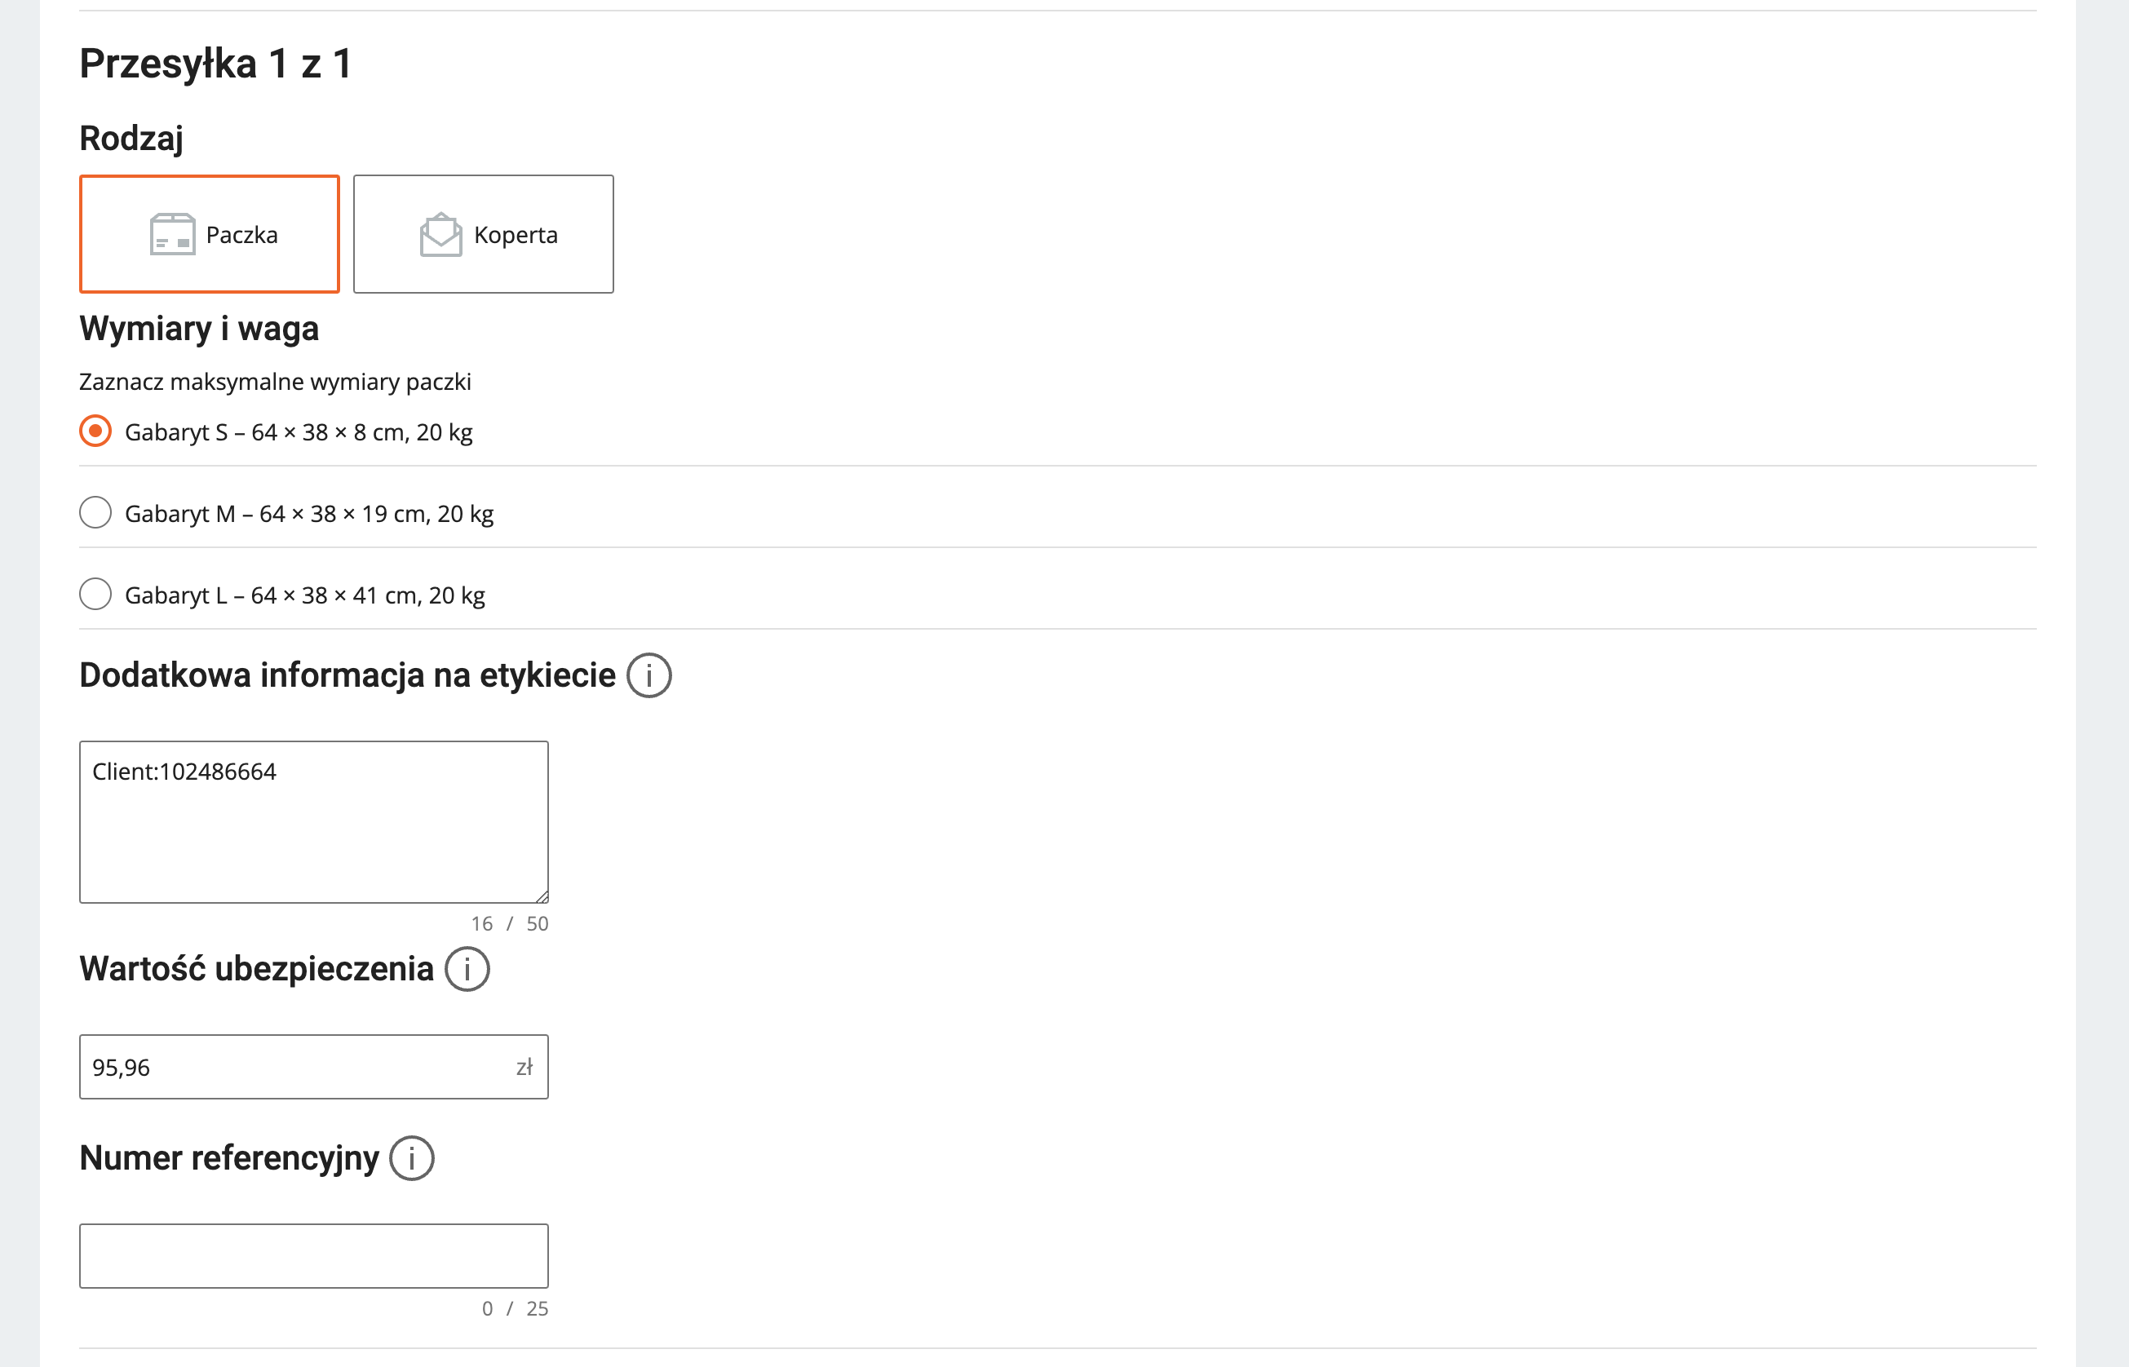This screenshot has width=2129, height=1367.
Task: Click the empty Numer referencyjny input field
Action: 313,1256
